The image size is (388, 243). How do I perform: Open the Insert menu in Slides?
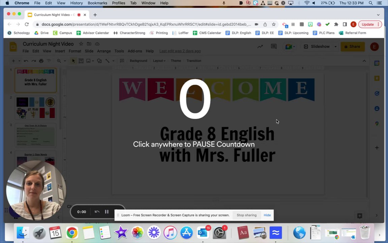[60, 51]
